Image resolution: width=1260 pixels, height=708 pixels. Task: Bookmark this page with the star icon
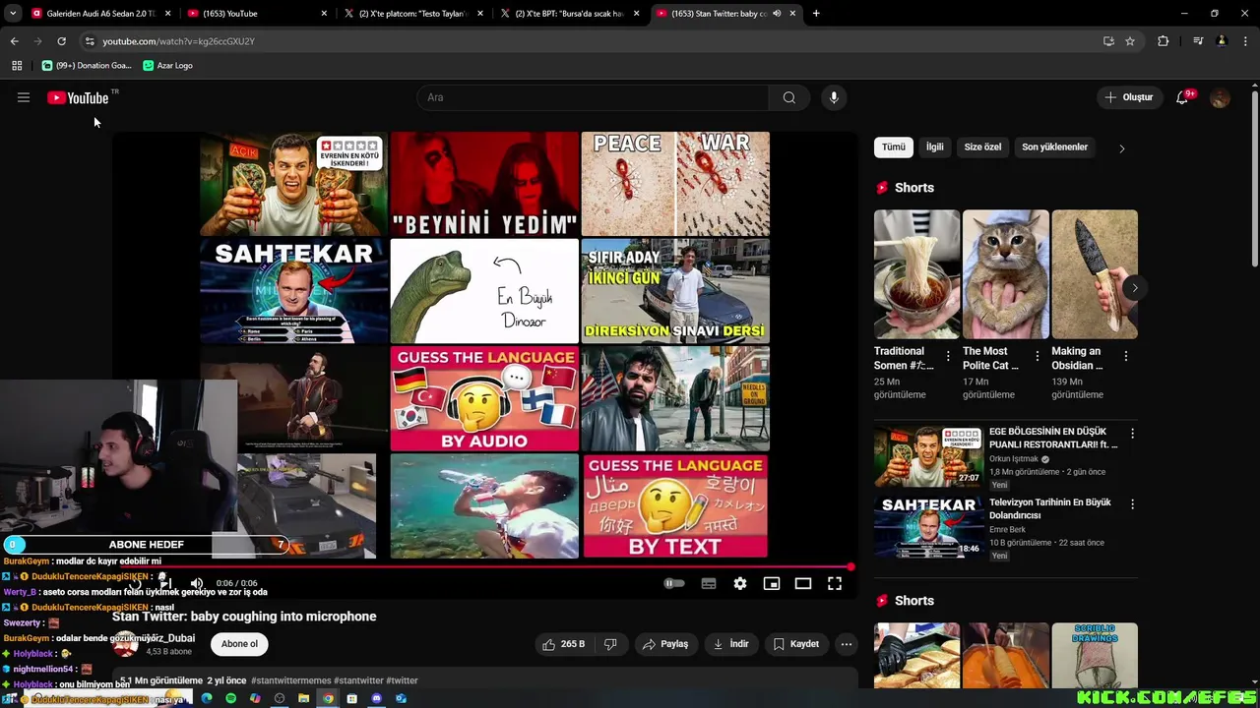(x=1130, y=41)
